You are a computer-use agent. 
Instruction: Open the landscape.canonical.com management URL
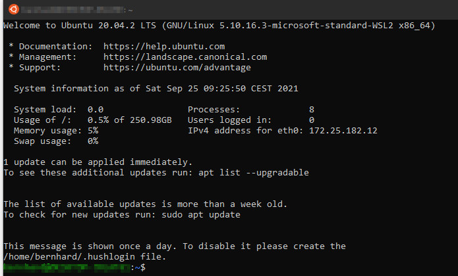[x=185, y=57]
